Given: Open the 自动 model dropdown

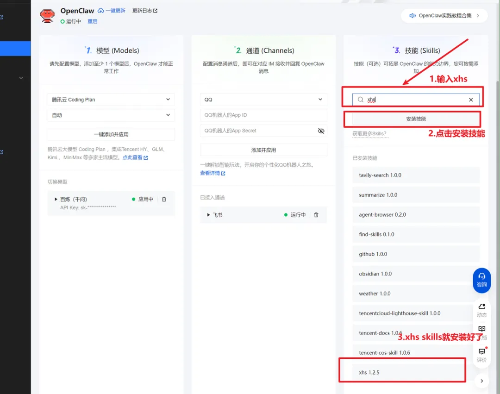Looking at the screenshot, I should (111, 115).
